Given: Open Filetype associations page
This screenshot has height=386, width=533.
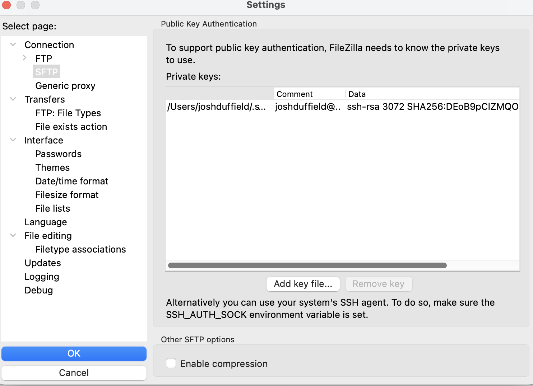Looking at the screenshot, I should point(80,249).
